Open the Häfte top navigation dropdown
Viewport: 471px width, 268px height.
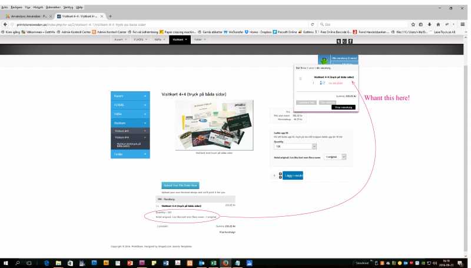[160, 39]
